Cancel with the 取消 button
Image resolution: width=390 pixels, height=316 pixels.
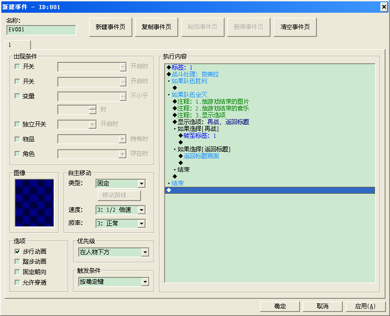(x=323, y=306)
